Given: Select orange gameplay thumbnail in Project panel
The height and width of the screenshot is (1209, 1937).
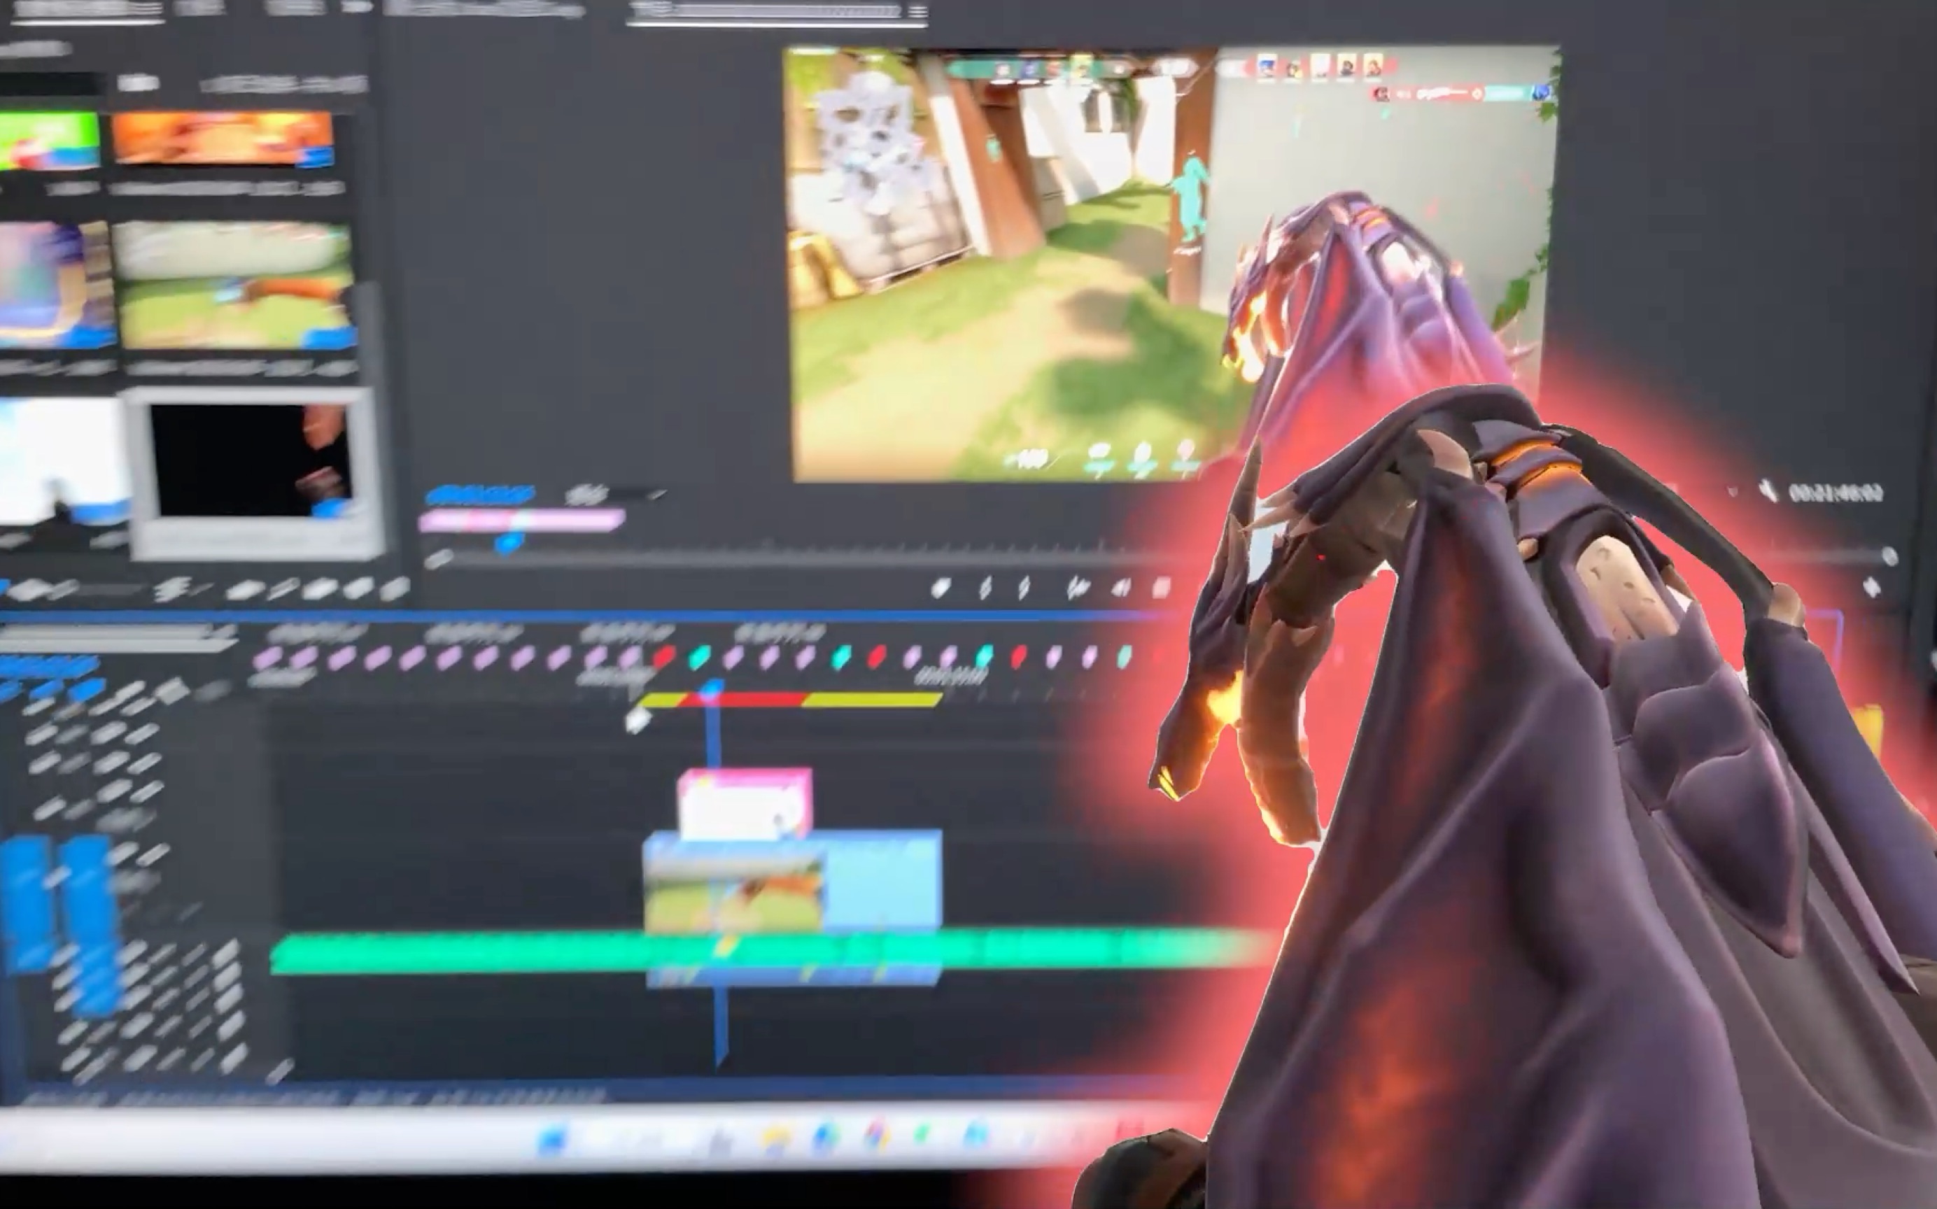Looking at the screenshot, I should tap(223, 139).
